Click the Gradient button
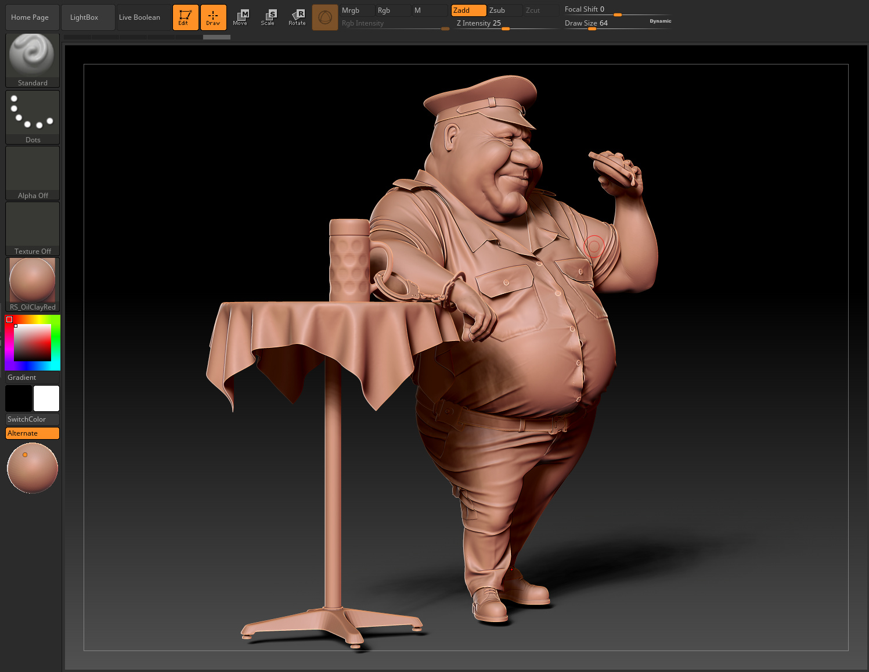 point(33,378)
